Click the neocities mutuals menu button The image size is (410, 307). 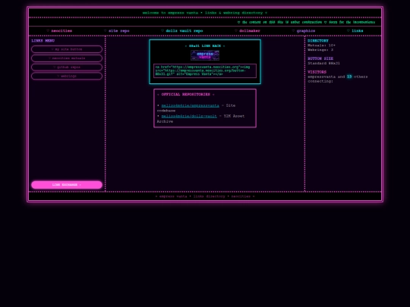pos(67,58)
